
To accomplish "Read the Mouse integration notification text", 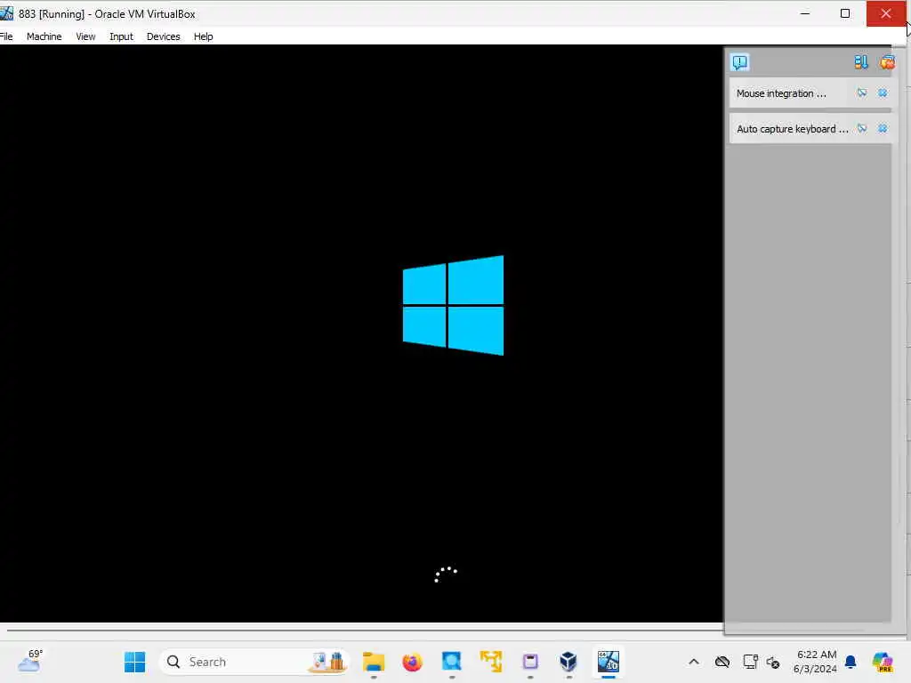I will [x=781, y=93].
